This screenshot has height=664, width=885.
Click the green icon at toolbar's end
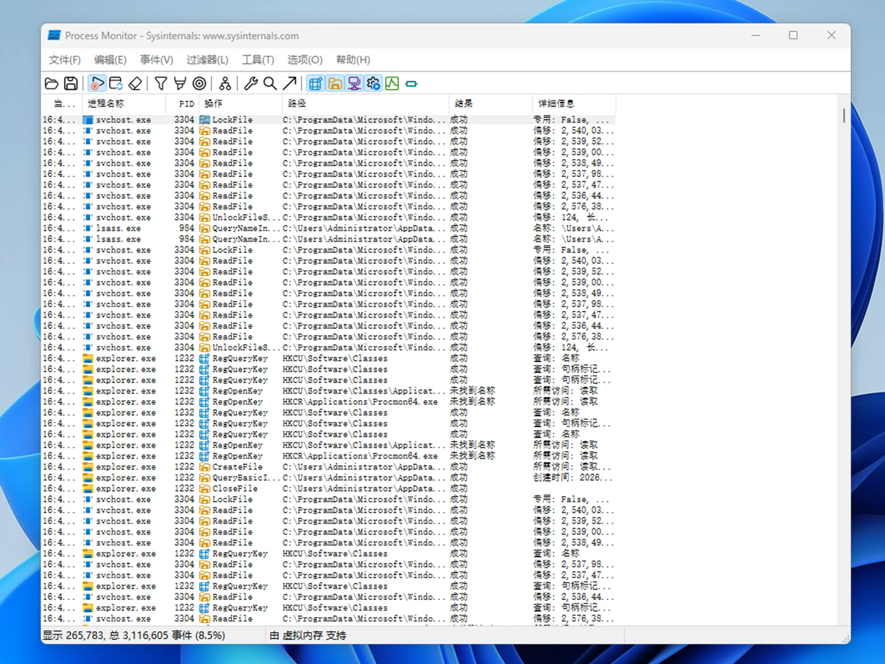[411, 84]
